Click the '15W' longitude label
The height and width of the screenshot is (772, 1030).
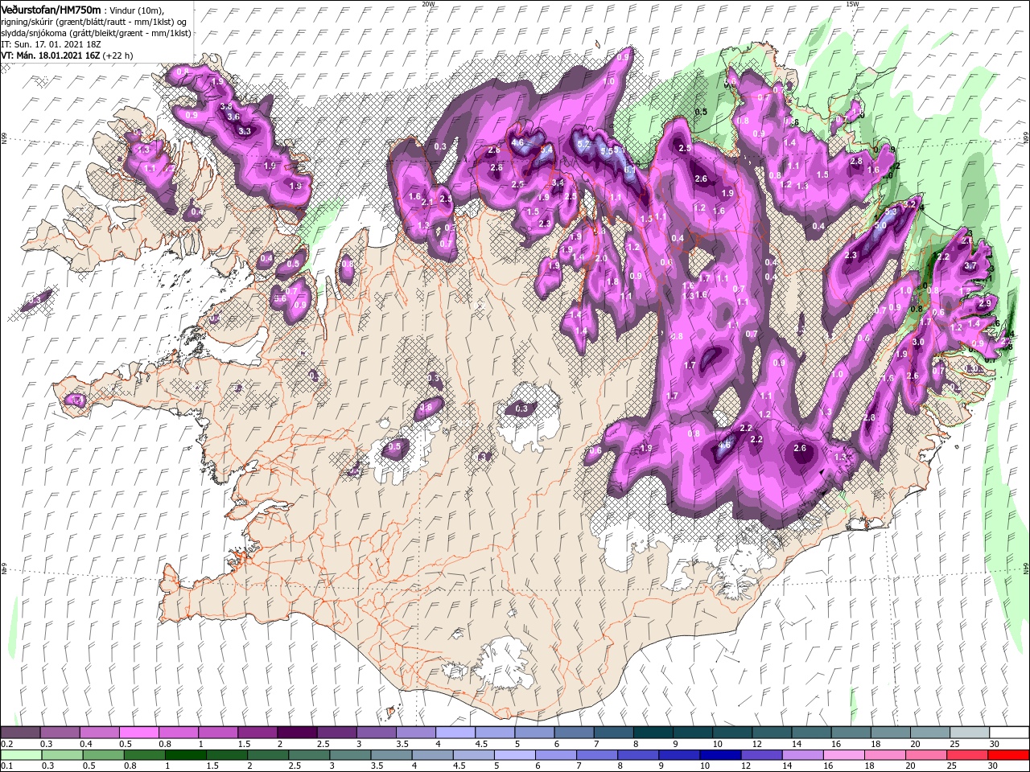point(852,4)
